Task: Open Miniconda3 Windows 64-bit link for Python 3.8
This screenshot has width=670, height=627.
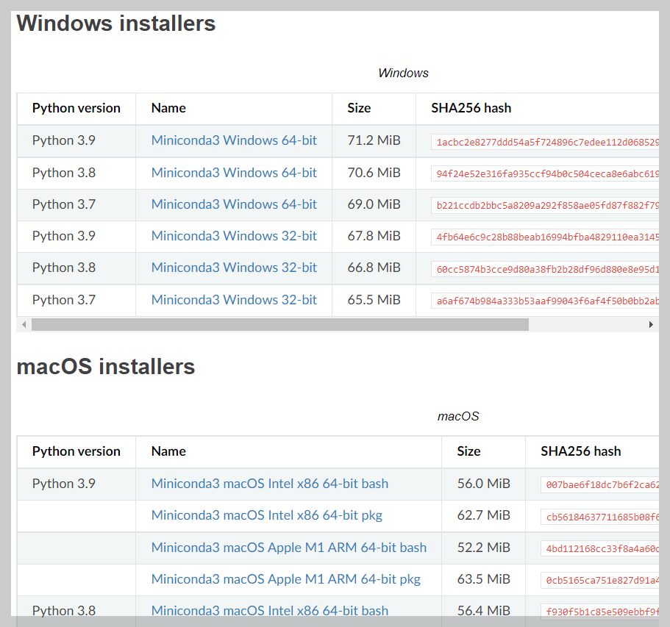Action: [234, 173]
